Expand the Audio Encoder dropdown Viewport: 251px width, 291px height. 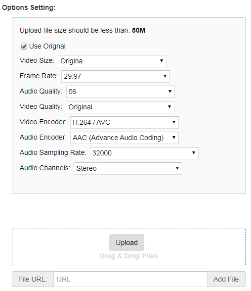[125, 138]
